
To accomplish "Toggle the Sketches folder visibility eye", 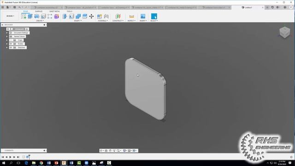I will [x=11, y=47].
